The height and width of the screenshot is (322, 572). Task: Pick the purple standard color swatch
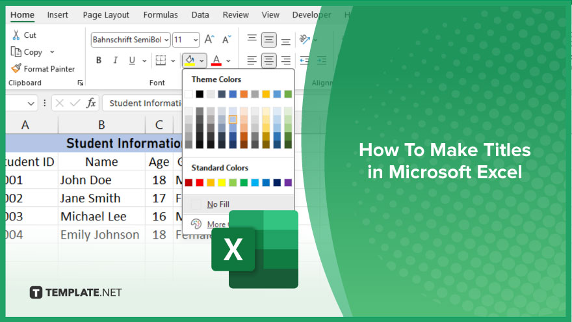(288, 183)
